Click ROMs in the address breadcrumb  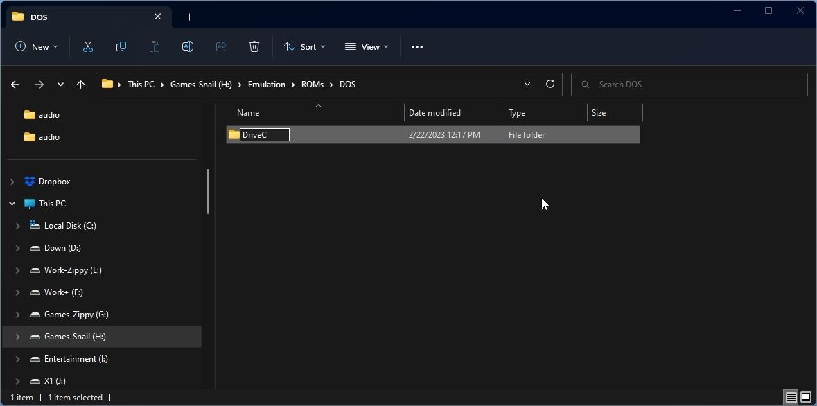tap(312, 84)
